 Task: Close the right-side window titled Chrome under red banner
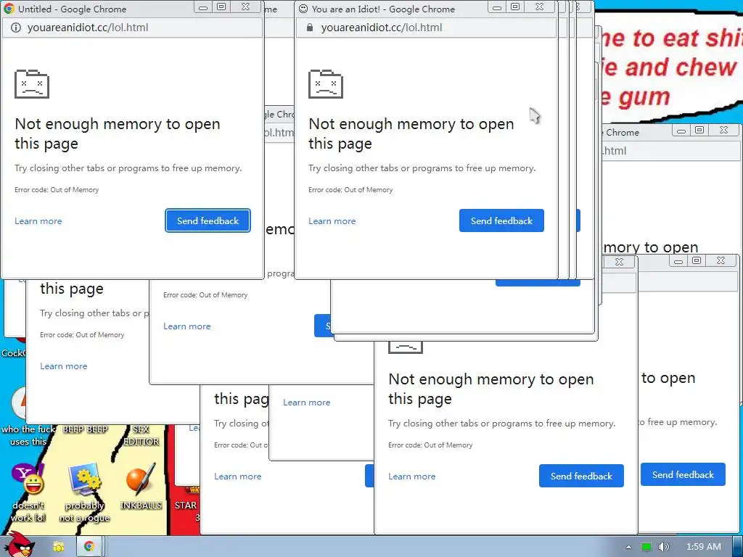(723, 131)
